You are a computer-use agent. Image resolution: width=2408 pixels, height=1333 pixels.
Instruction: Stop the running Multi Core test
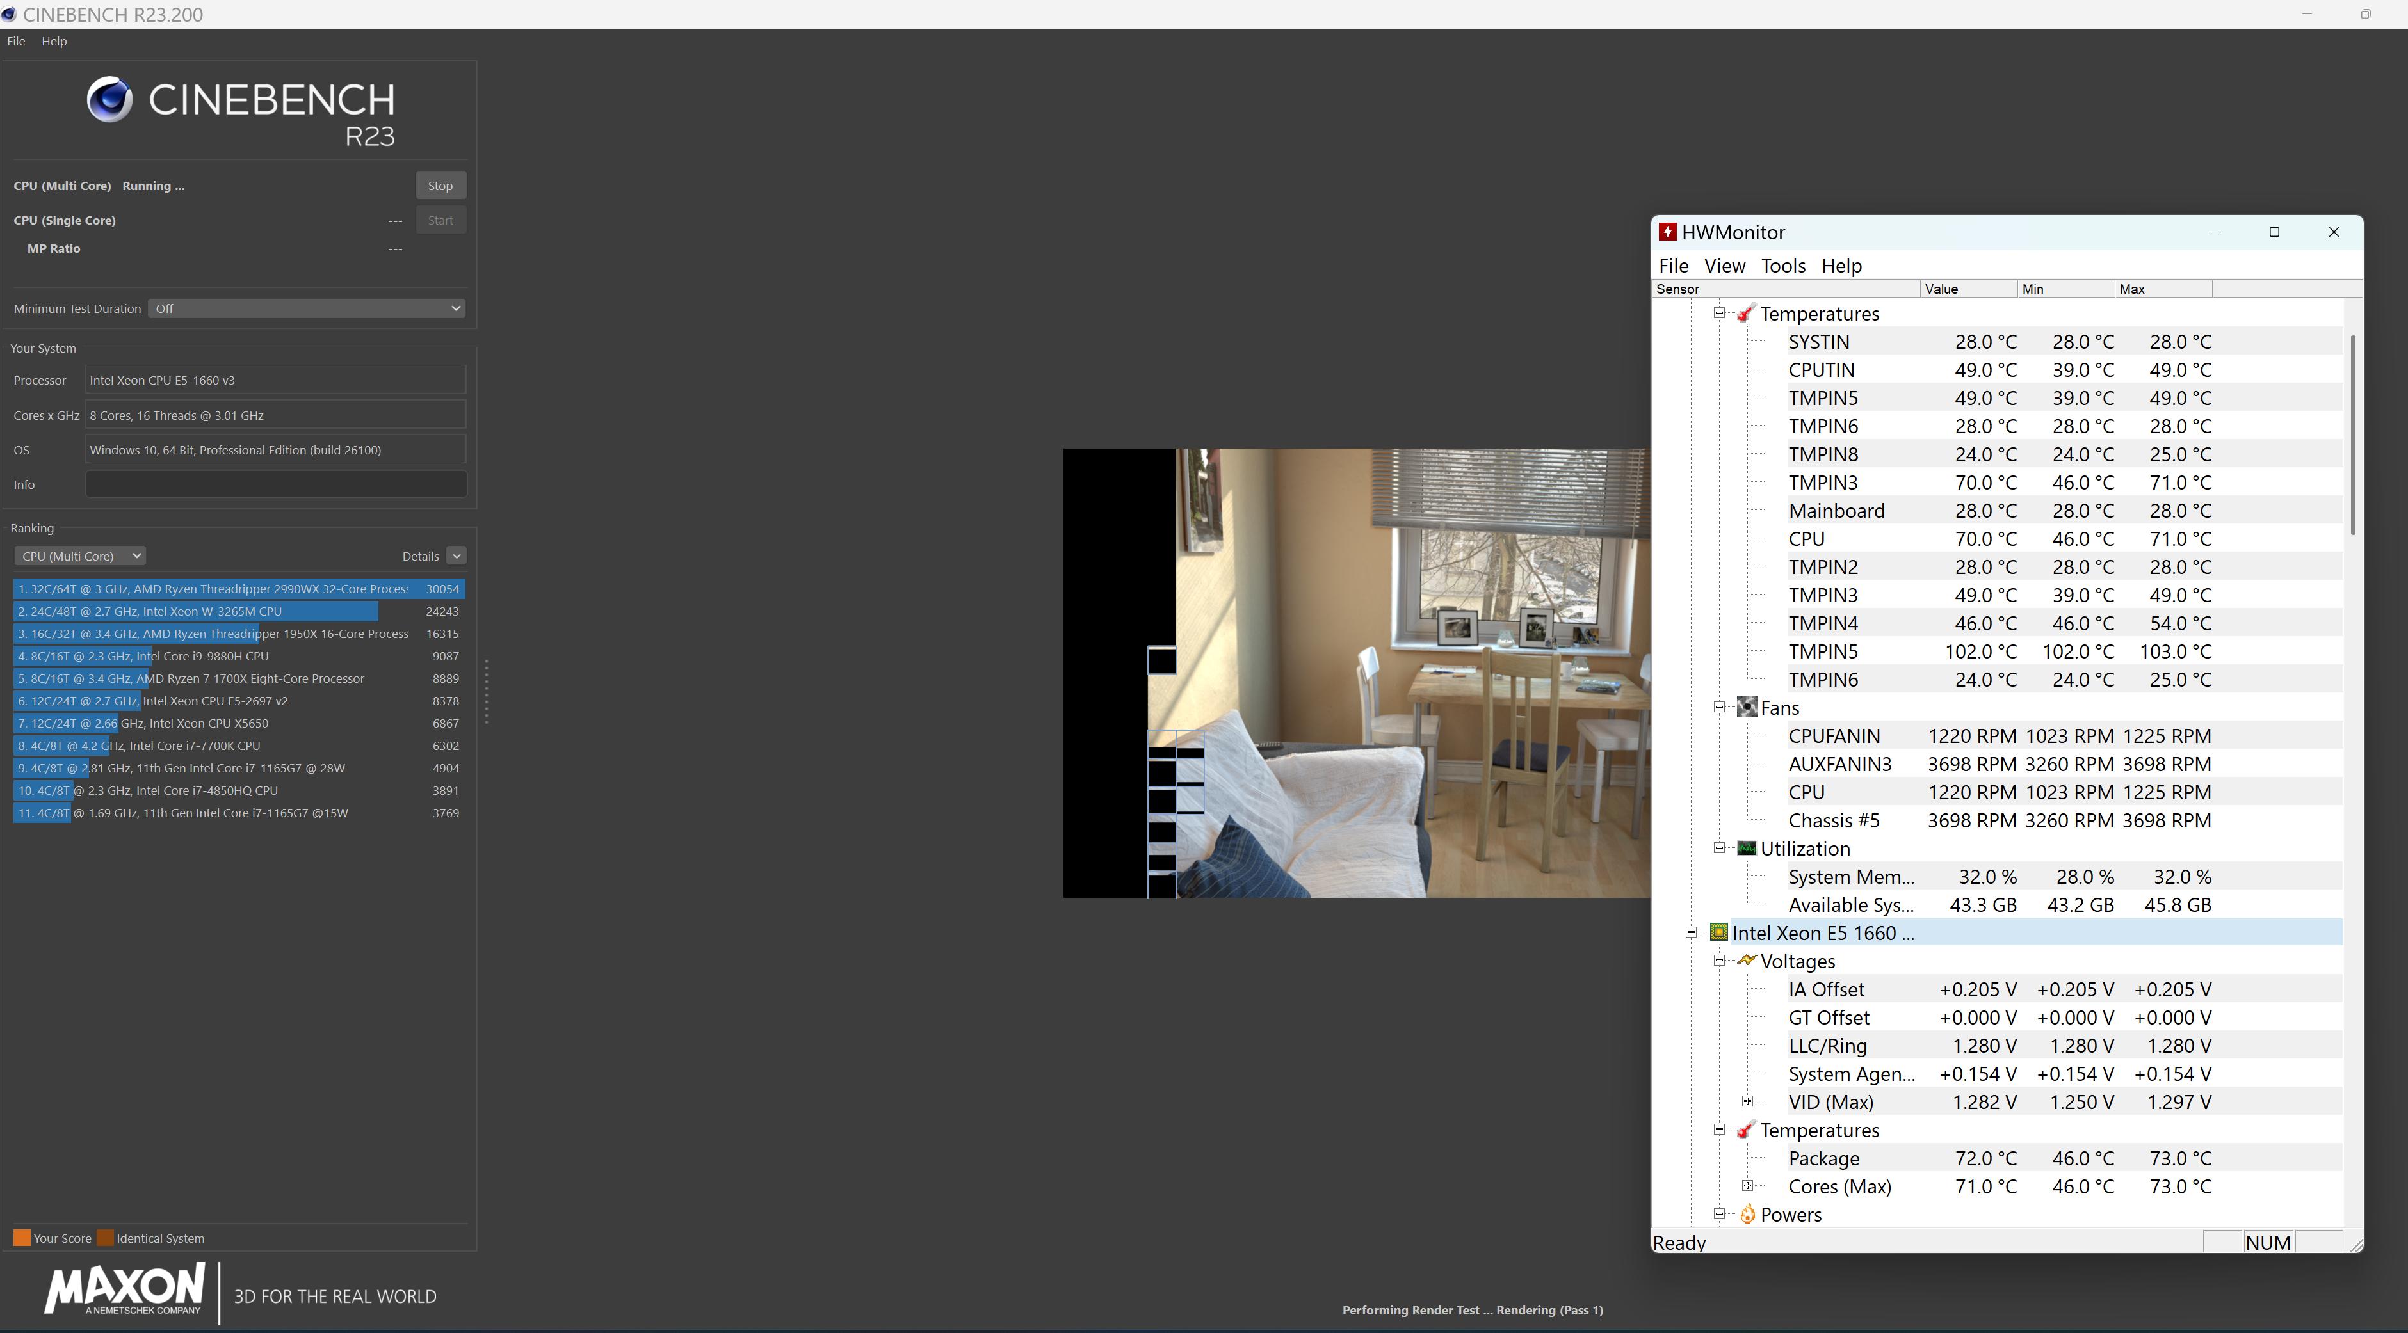440,186
